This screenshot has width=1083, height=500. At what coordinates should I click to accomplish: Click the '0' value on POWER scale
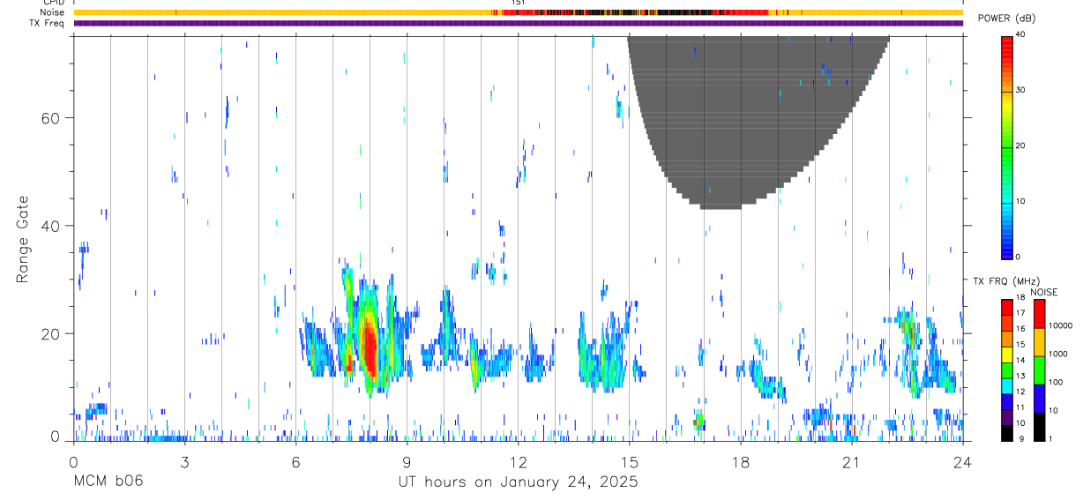click(x=1020, y=257)
